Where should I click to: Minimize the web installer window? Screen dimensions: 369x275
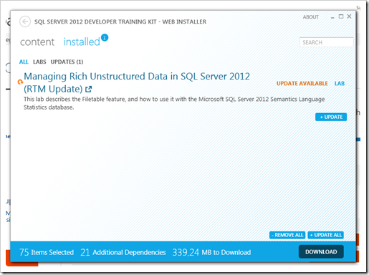pyautogui.click(x=332, y=17)
